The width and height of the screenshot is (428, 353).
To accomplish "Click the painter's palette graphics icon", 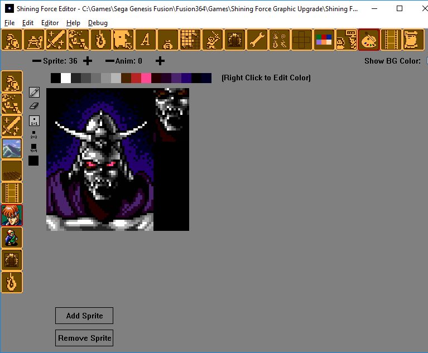I will tap(369, 40).
